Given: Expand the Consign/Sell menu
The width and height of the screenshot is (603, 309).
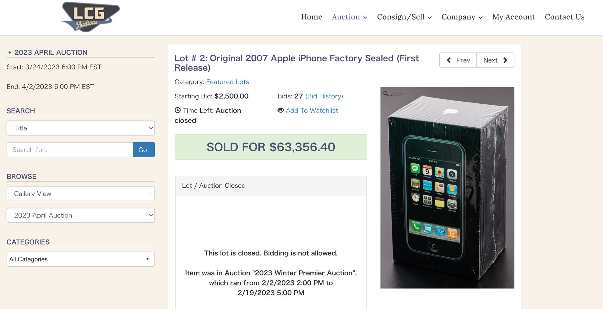Looking at the screenshot, I should (404, 17).
